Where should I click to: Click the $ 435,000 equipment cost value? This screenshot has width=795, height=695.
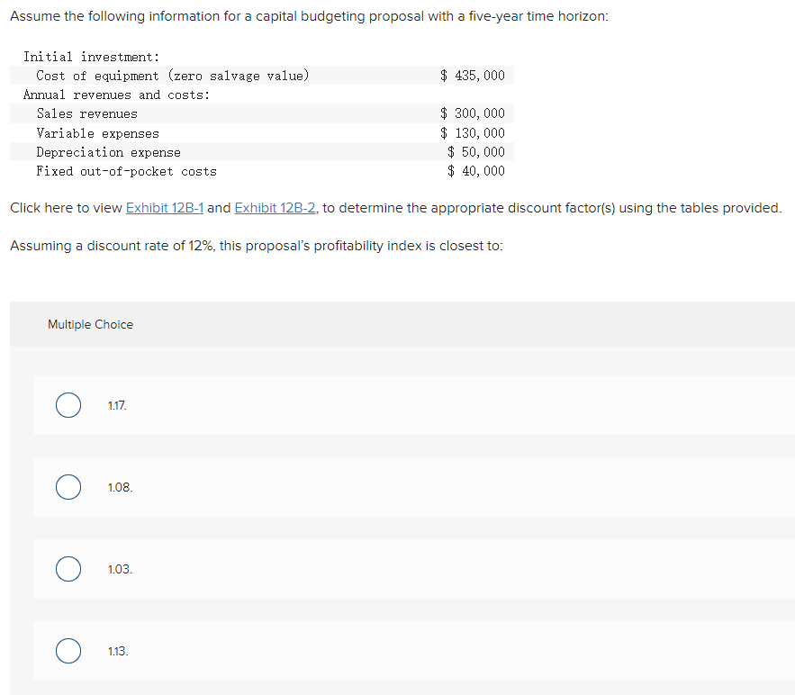tap(473, 76)
